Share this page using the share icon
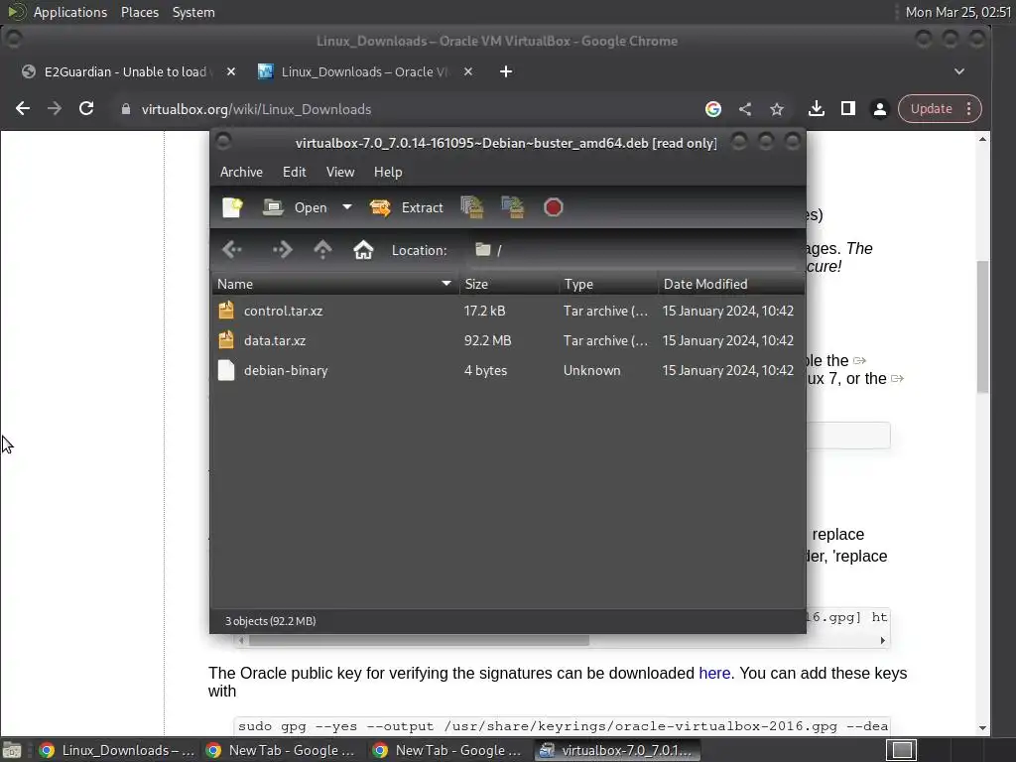1016x762 pixels. click(x=745, y=109)
